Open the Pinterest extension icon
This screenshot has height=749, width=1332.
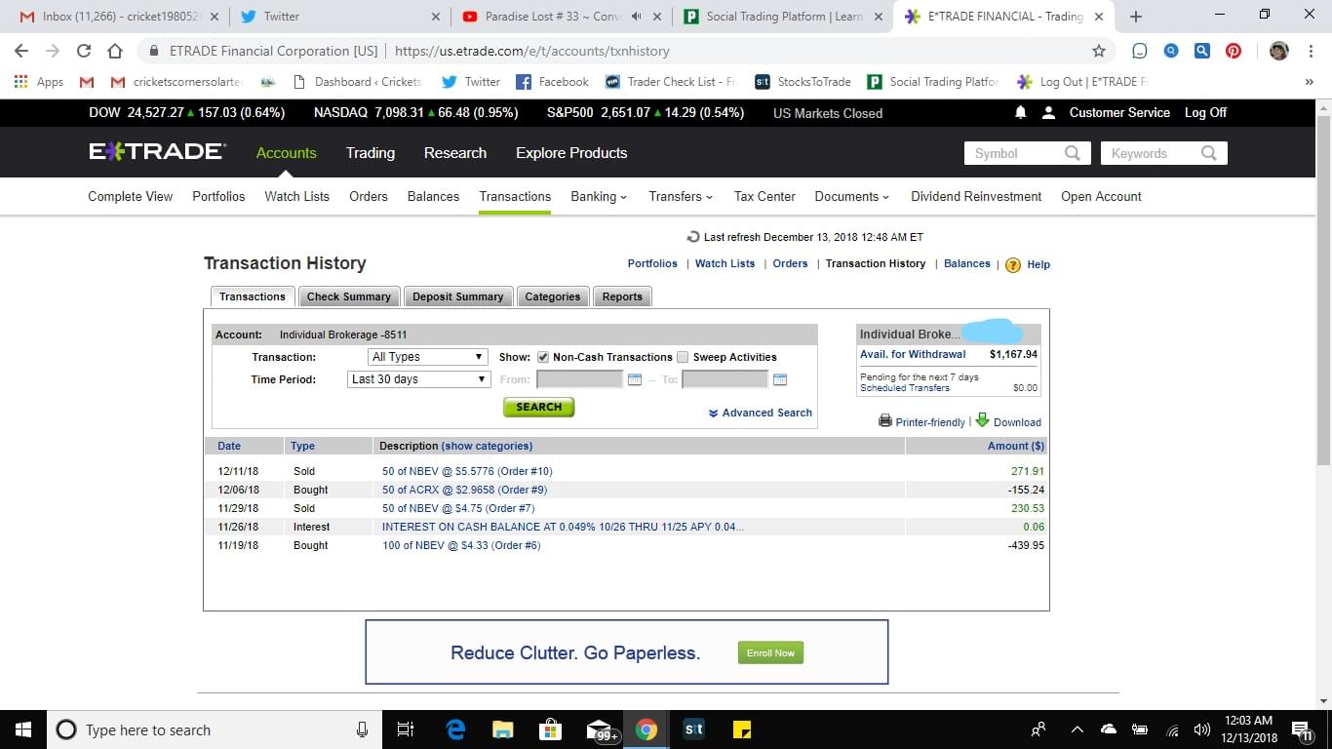tap(1234, 51)
